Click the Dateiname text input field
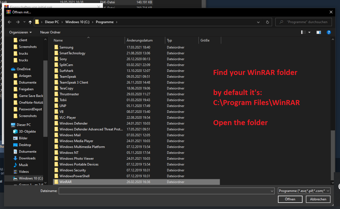Viewport: 340px width, 209px height. click(x=164, y=191)
